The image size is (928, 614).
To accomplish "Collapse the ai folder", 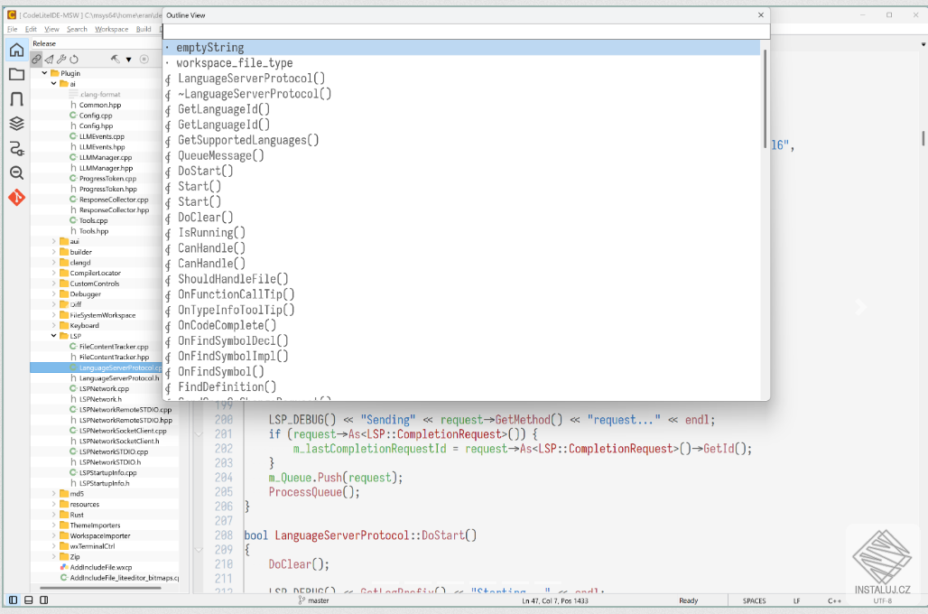I will [x=54, y=83].
